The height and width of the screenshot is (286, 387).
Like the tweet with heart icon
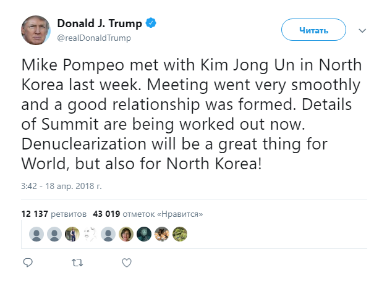[x=127, y=263]
